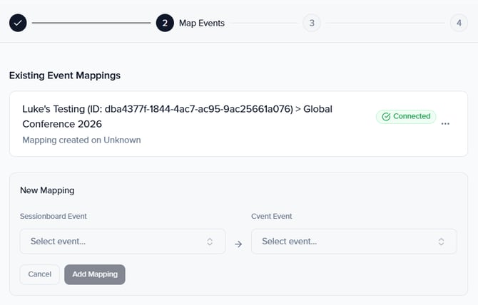Click the step 2 circle indicator
The image size is (478, 305).
tap(165, 23)
